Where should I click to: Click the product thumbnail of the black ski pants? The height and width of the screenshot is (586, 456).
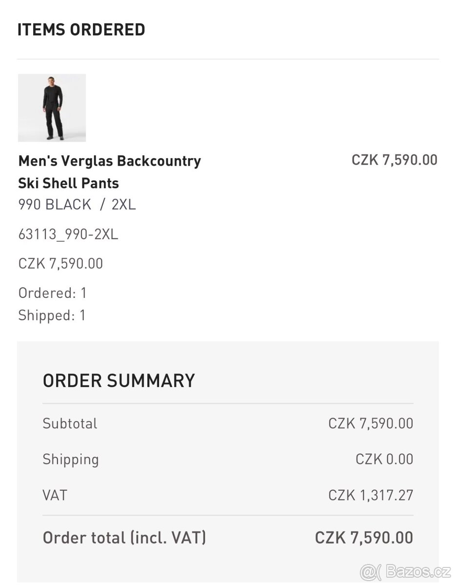[x=52, y=108]
